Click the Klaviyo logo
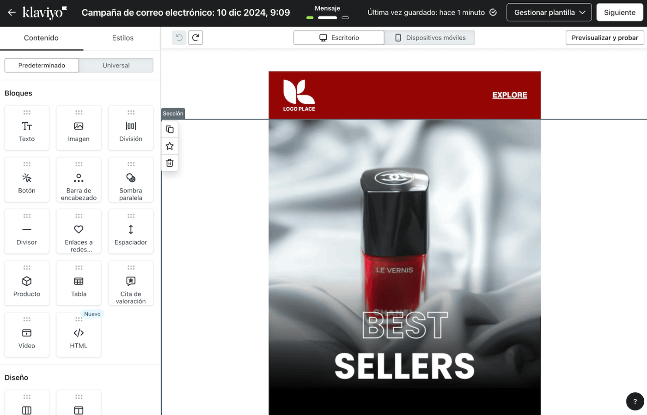 [45, 12]
